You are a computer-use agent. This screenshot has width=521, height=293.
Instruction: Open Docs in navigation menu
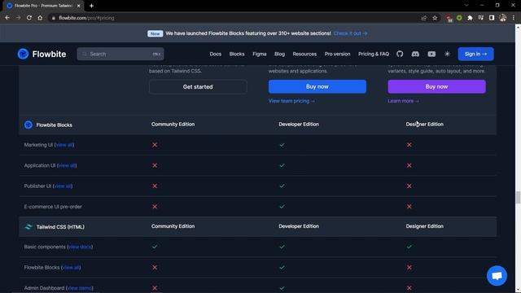[x=215, y=54]
